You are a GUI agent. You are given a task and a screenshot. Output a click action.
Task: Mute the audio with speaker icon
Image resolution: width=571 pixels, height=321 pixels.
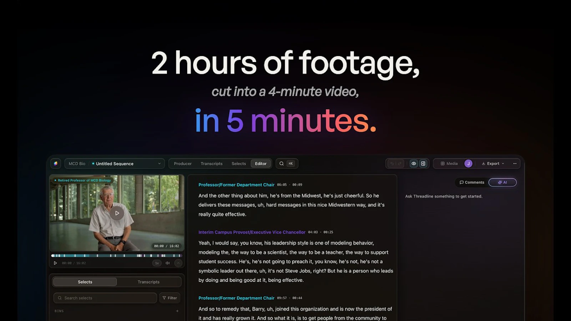tap(167, 263)
